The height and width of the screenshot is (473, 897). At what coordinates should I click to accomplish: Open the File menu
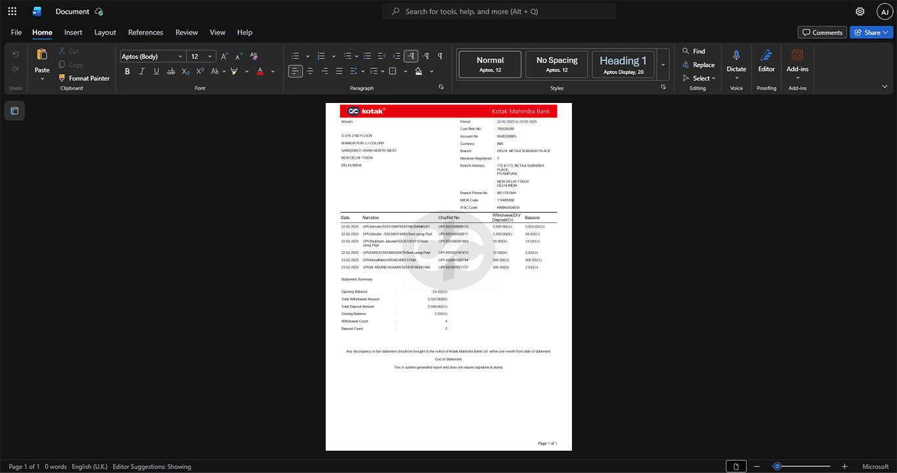pos(16,32)
